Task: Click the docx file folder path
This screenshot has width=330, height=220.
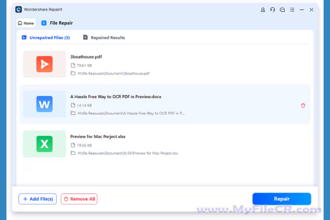Action: [131, 113]
